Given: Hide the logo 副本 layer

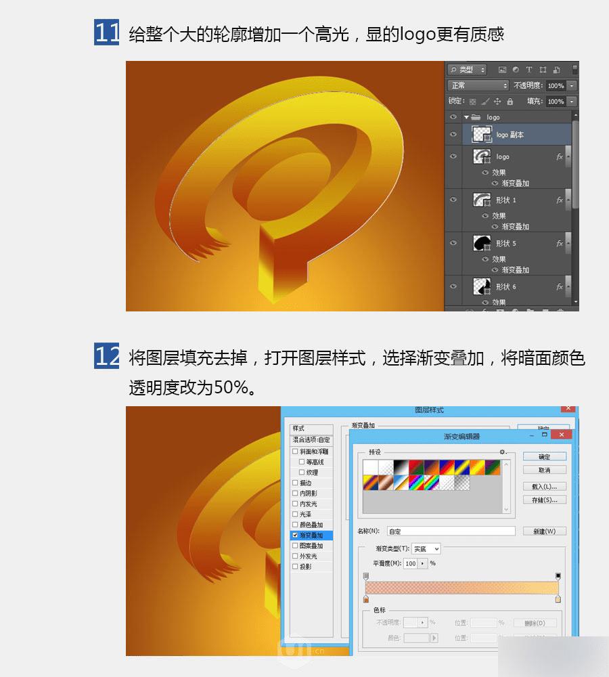Looking at the screenshot, I should pos(453,135).
